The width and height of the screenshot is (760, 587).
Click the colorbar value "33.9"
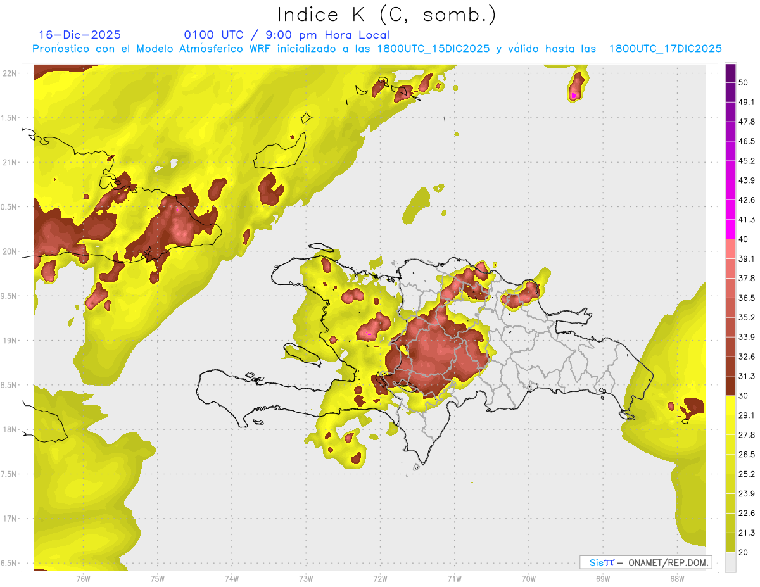pyautogui.click(x=747, y=337)
